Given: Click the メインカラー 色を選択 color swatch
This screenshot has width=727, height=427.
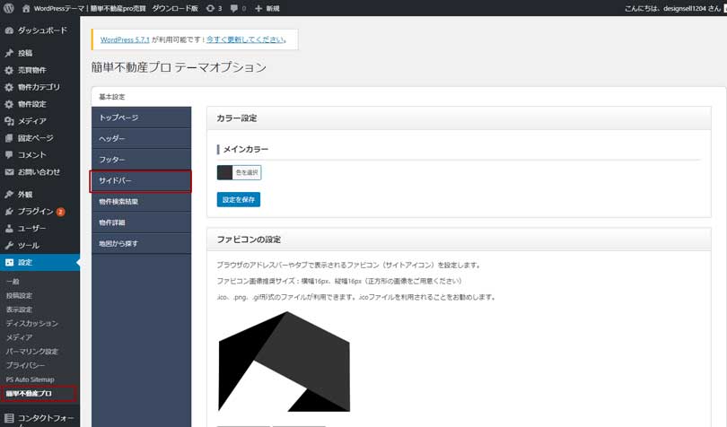Looking at the screenshot, I should click(225, 172).
